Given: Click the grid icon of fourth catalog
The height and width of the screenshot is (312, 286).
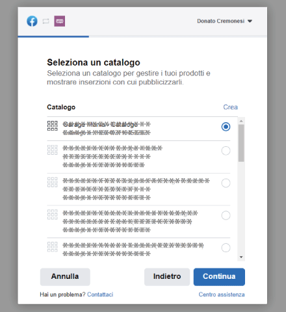Looking at the screenshot, I should point(53,214).
